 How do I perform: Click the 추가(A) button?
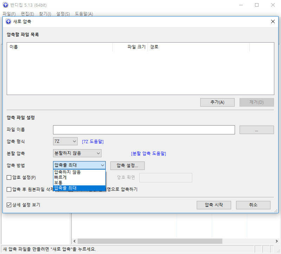[x=217, y=102]
